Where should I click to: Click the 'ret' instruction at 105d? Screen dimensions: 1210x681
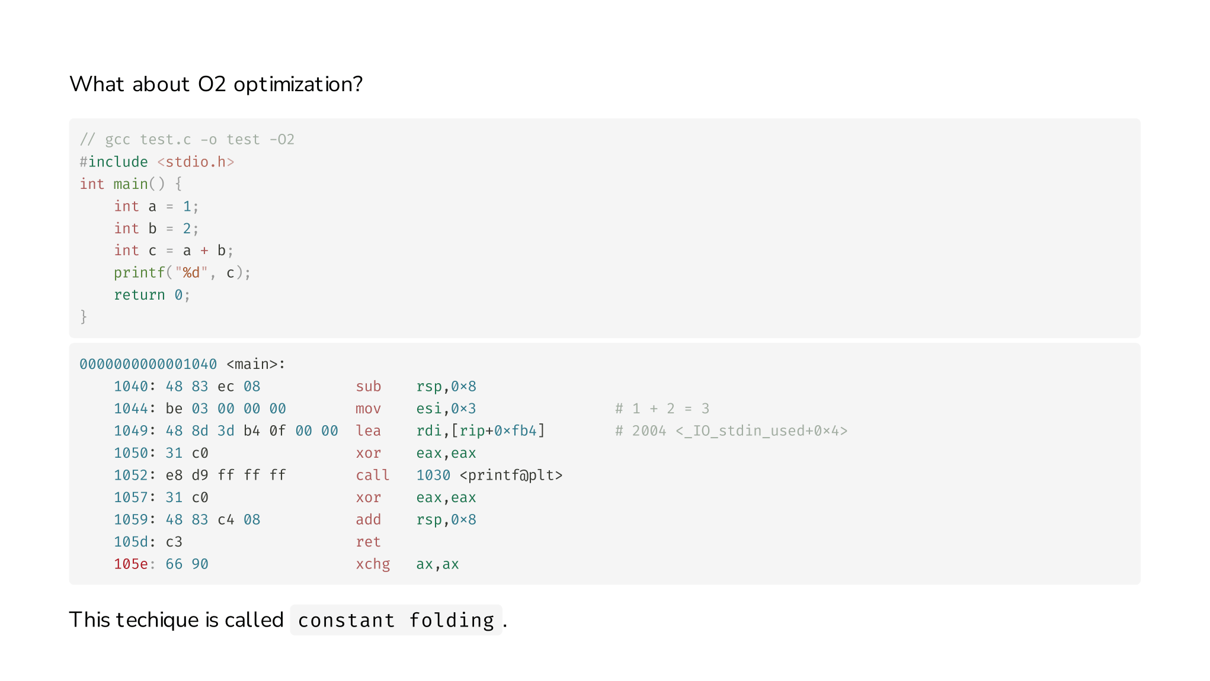click(368, 542)
